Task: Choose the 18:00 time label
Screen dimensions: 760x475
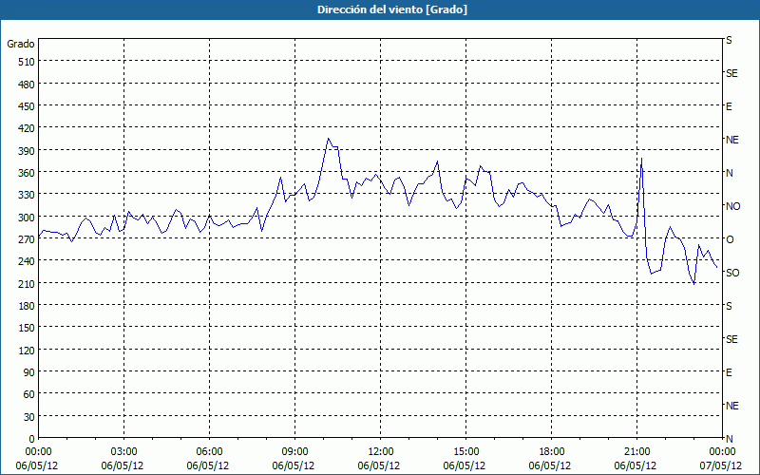Action: [x=552, y=452]
